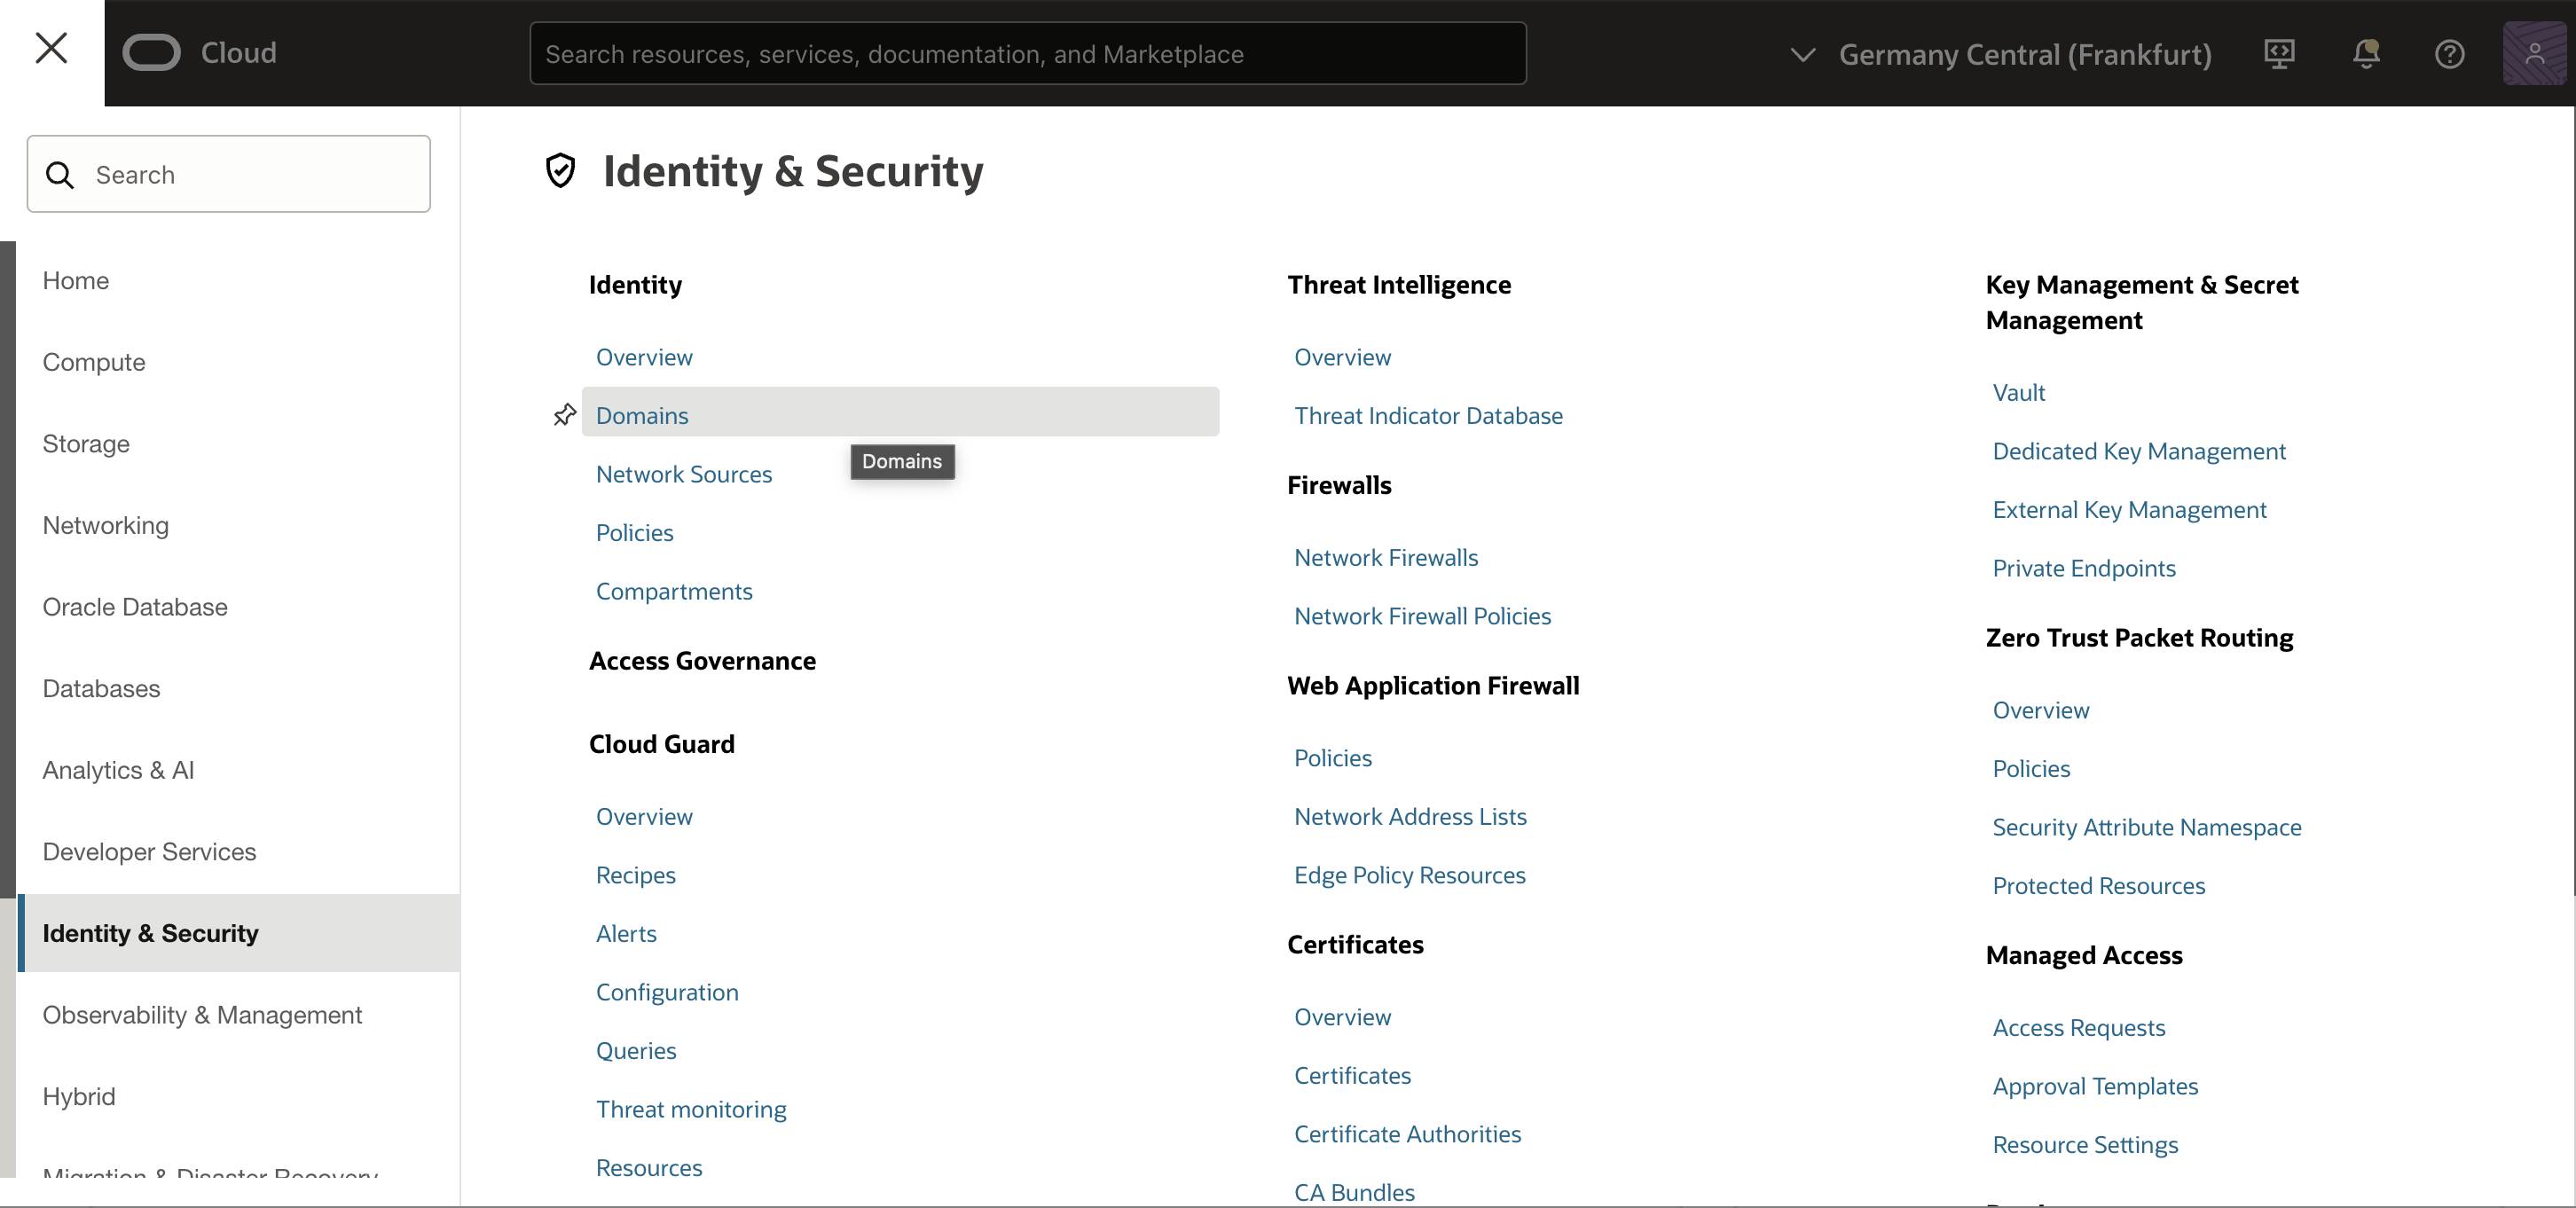Viewport: 2576px width, 1208px height.
Task: Click the notifications bell icon
Action: 2366,52
